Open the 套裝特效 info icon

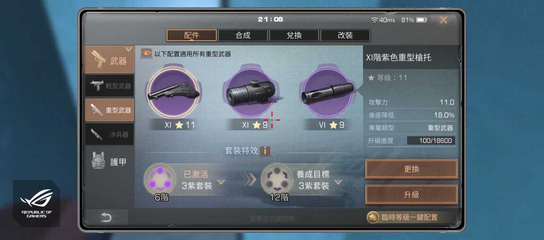tap(265, 151)
